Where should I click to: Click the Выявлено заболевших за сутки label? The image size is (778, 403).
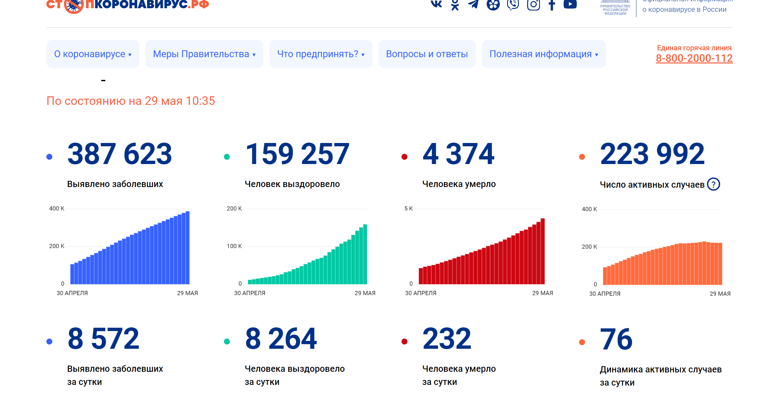(x=115, y=375)
